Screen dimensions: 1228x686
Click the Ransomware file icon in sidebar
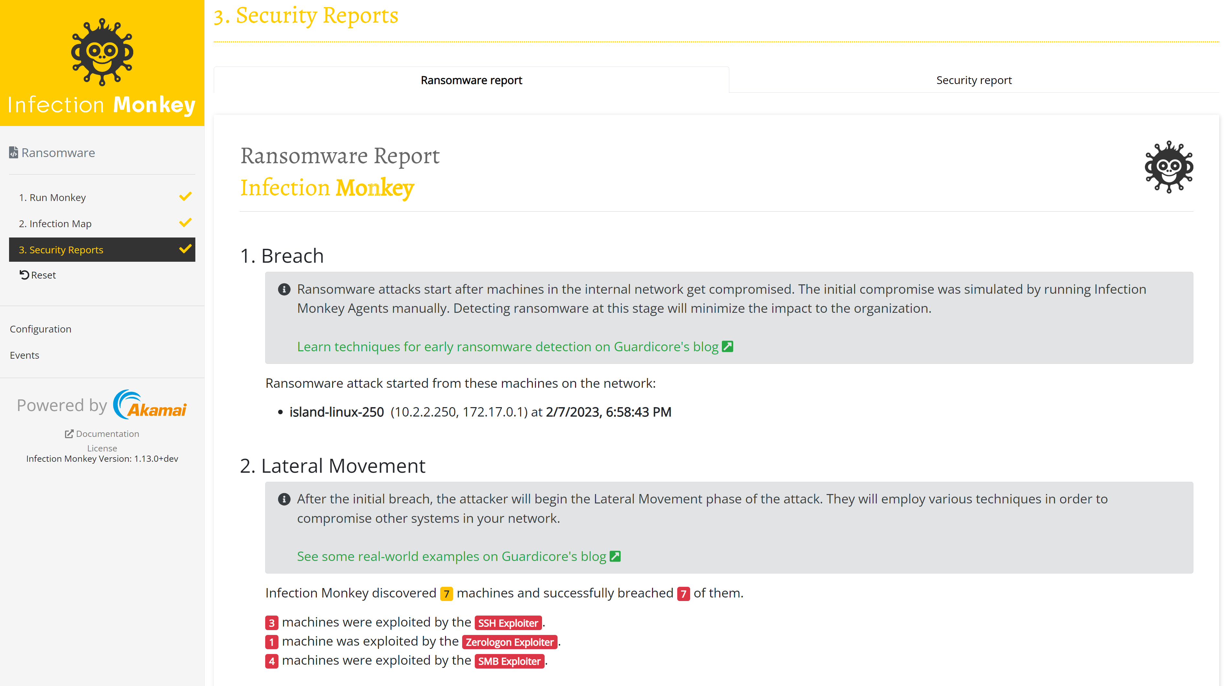(13, 153)
